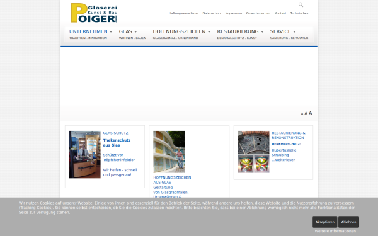
Task: Click Wir helfen - schnell und passgenau
Action: pyautogui.click(x=120, y=172)
